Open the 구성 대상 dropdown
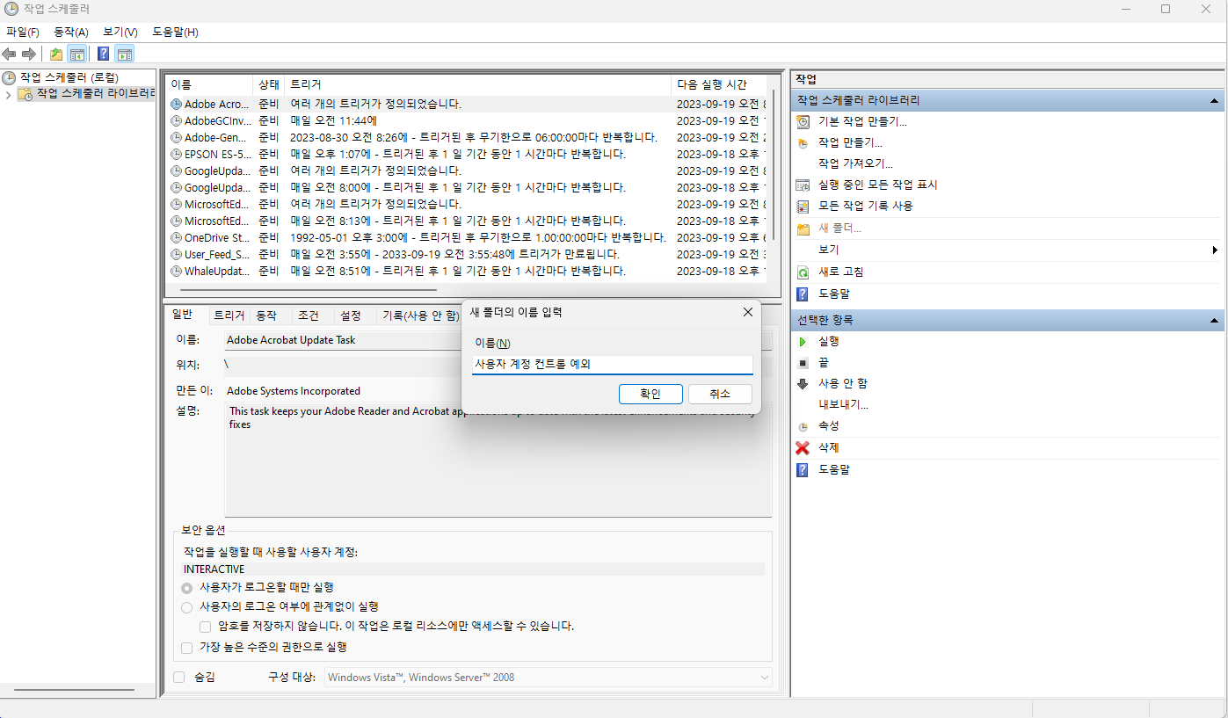1228x718 pixels. tap(763, 678)
